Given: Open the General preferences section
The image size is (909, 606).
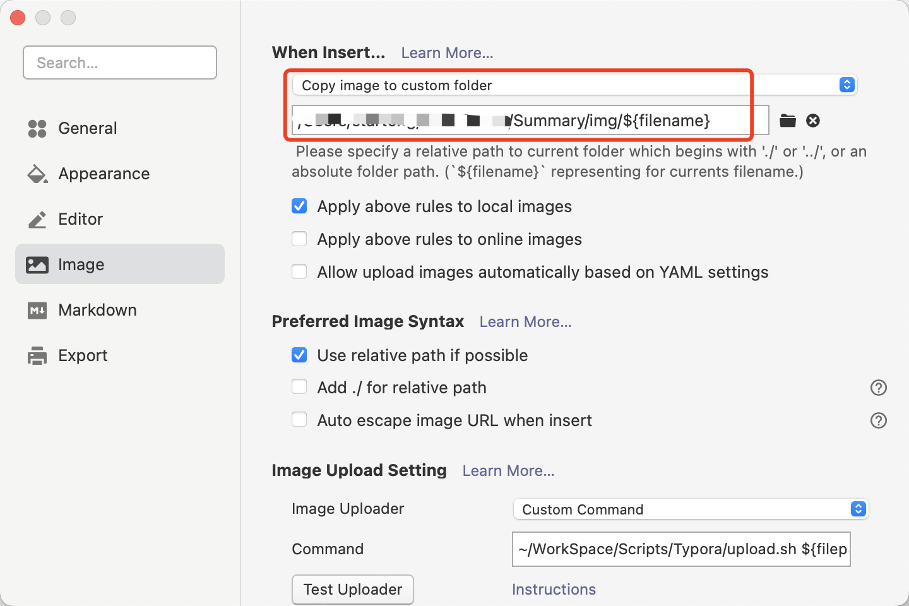Looking at the screenshot, I should (120, 128).
